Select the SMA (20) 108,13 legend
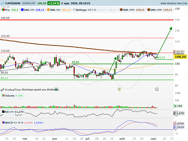188x141 pixels. 33,10
